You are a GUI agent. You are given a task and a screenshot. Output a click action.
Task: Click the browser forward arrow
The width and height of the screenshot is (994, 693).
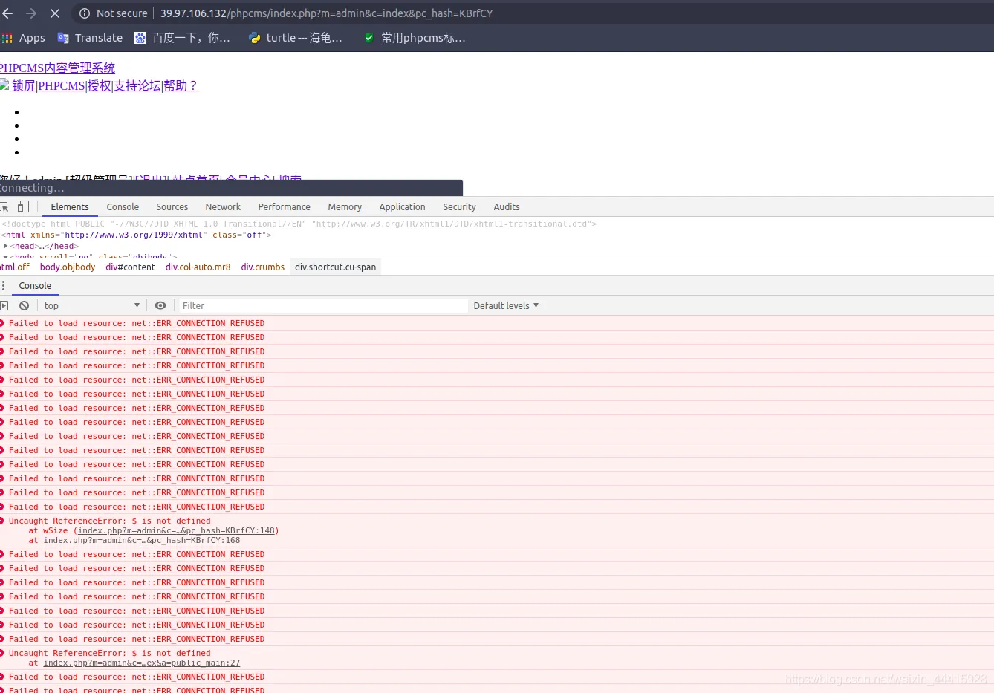tap(31, 13)
